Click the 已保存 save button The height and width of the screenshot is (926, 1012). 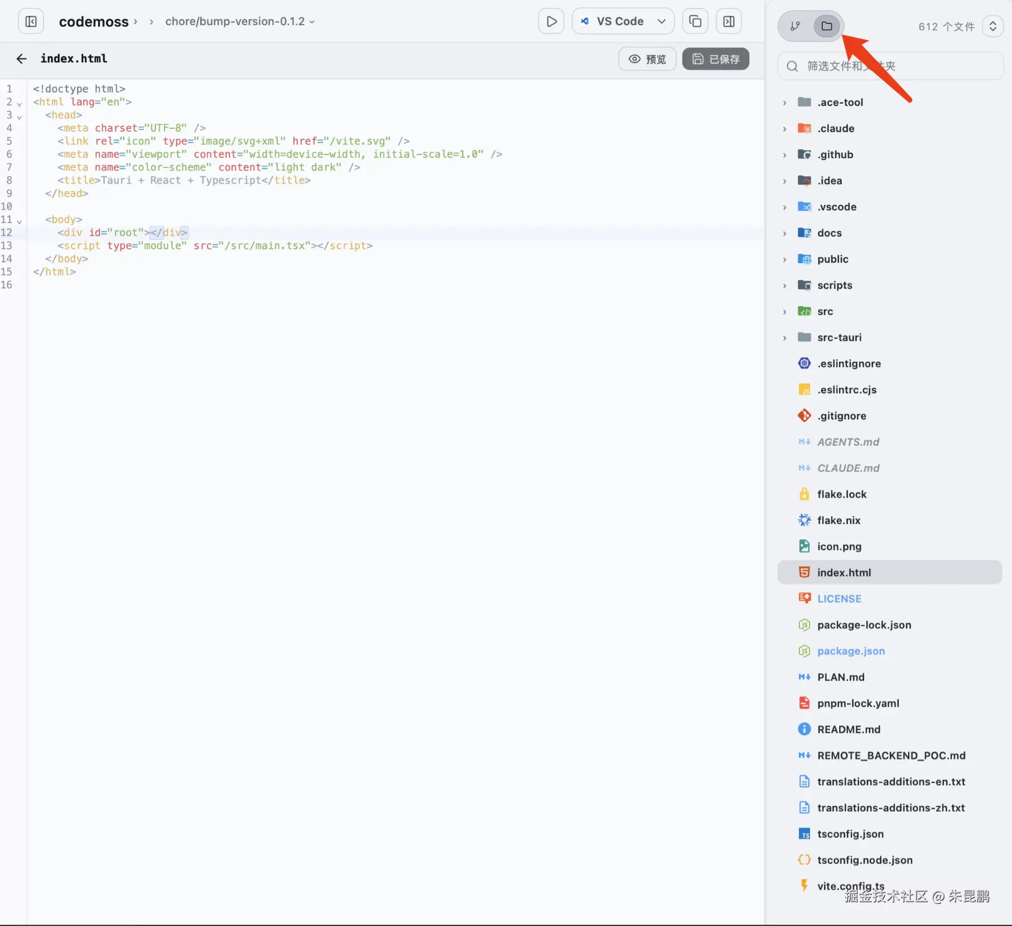pyautogui.click(x=715, y=59)
